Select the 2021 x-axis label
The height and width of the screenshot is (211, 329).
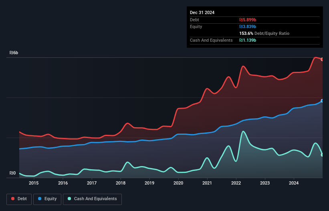pos(207,183)
